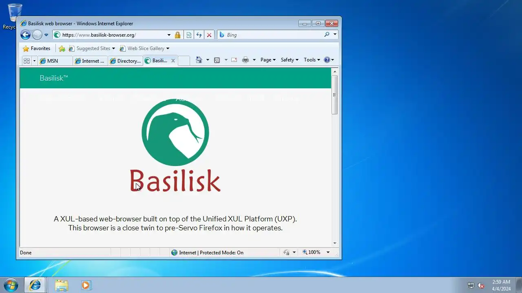The image size is (522, 293).
Task: Click the muted volume tray icon
Action: pos(481,285)
